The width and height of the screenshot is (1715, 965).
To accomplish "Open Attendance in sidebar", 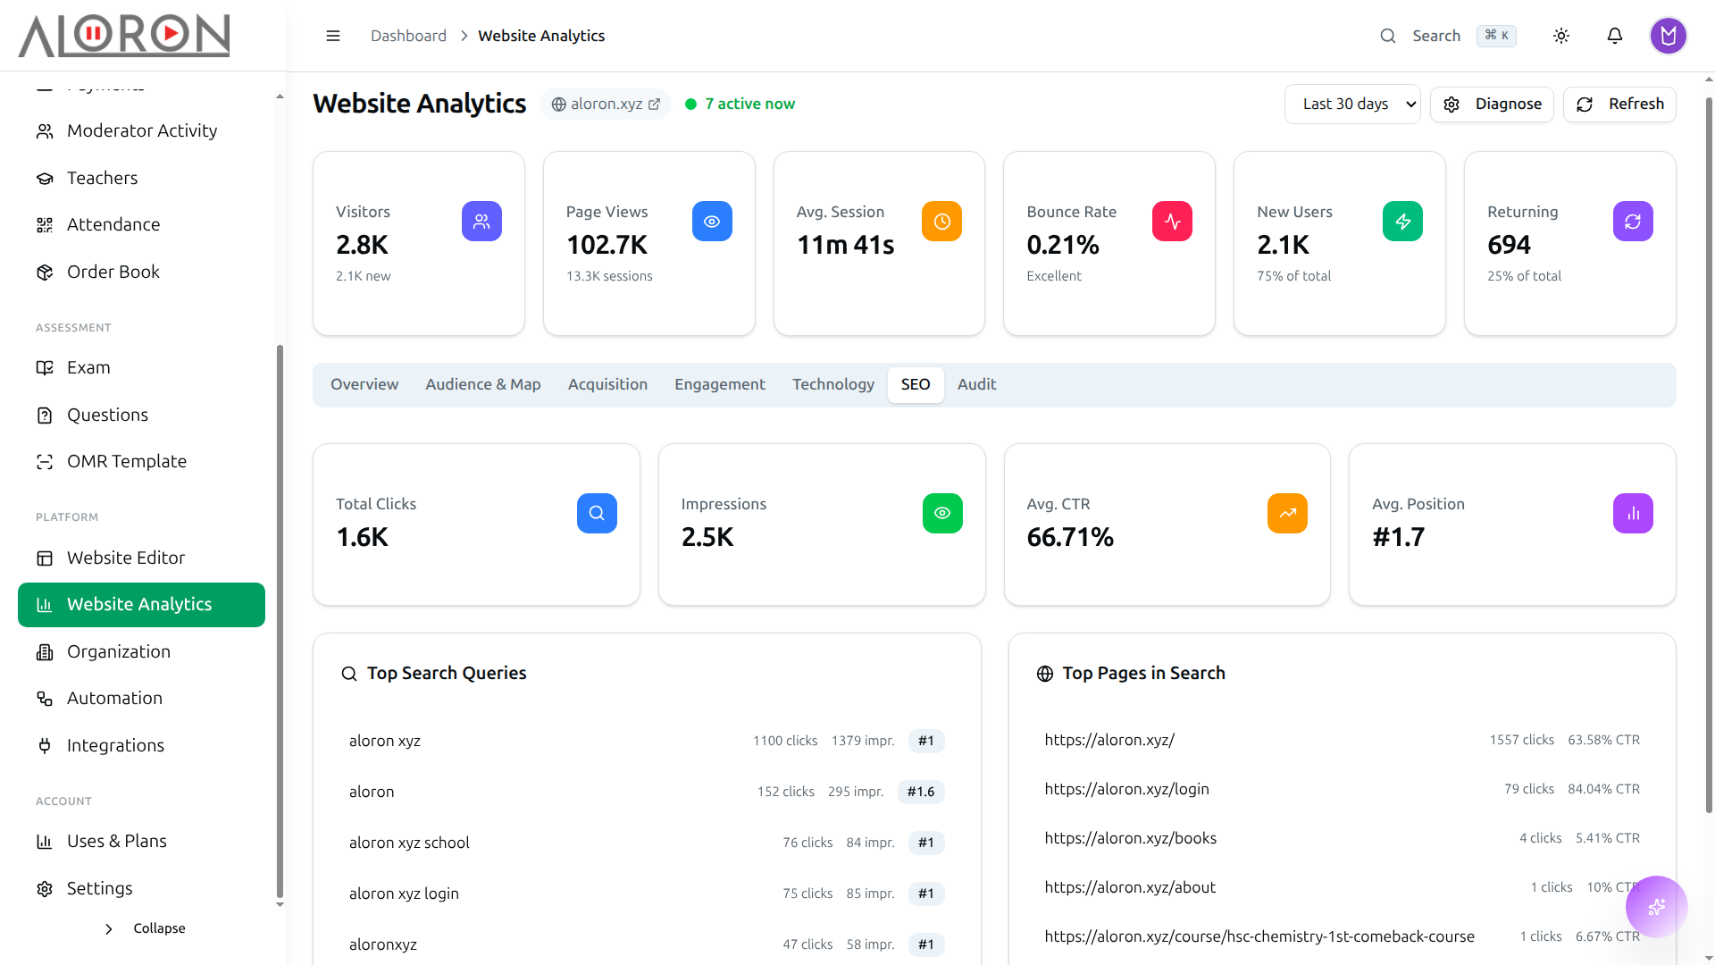I will click(x=141, y=224).
